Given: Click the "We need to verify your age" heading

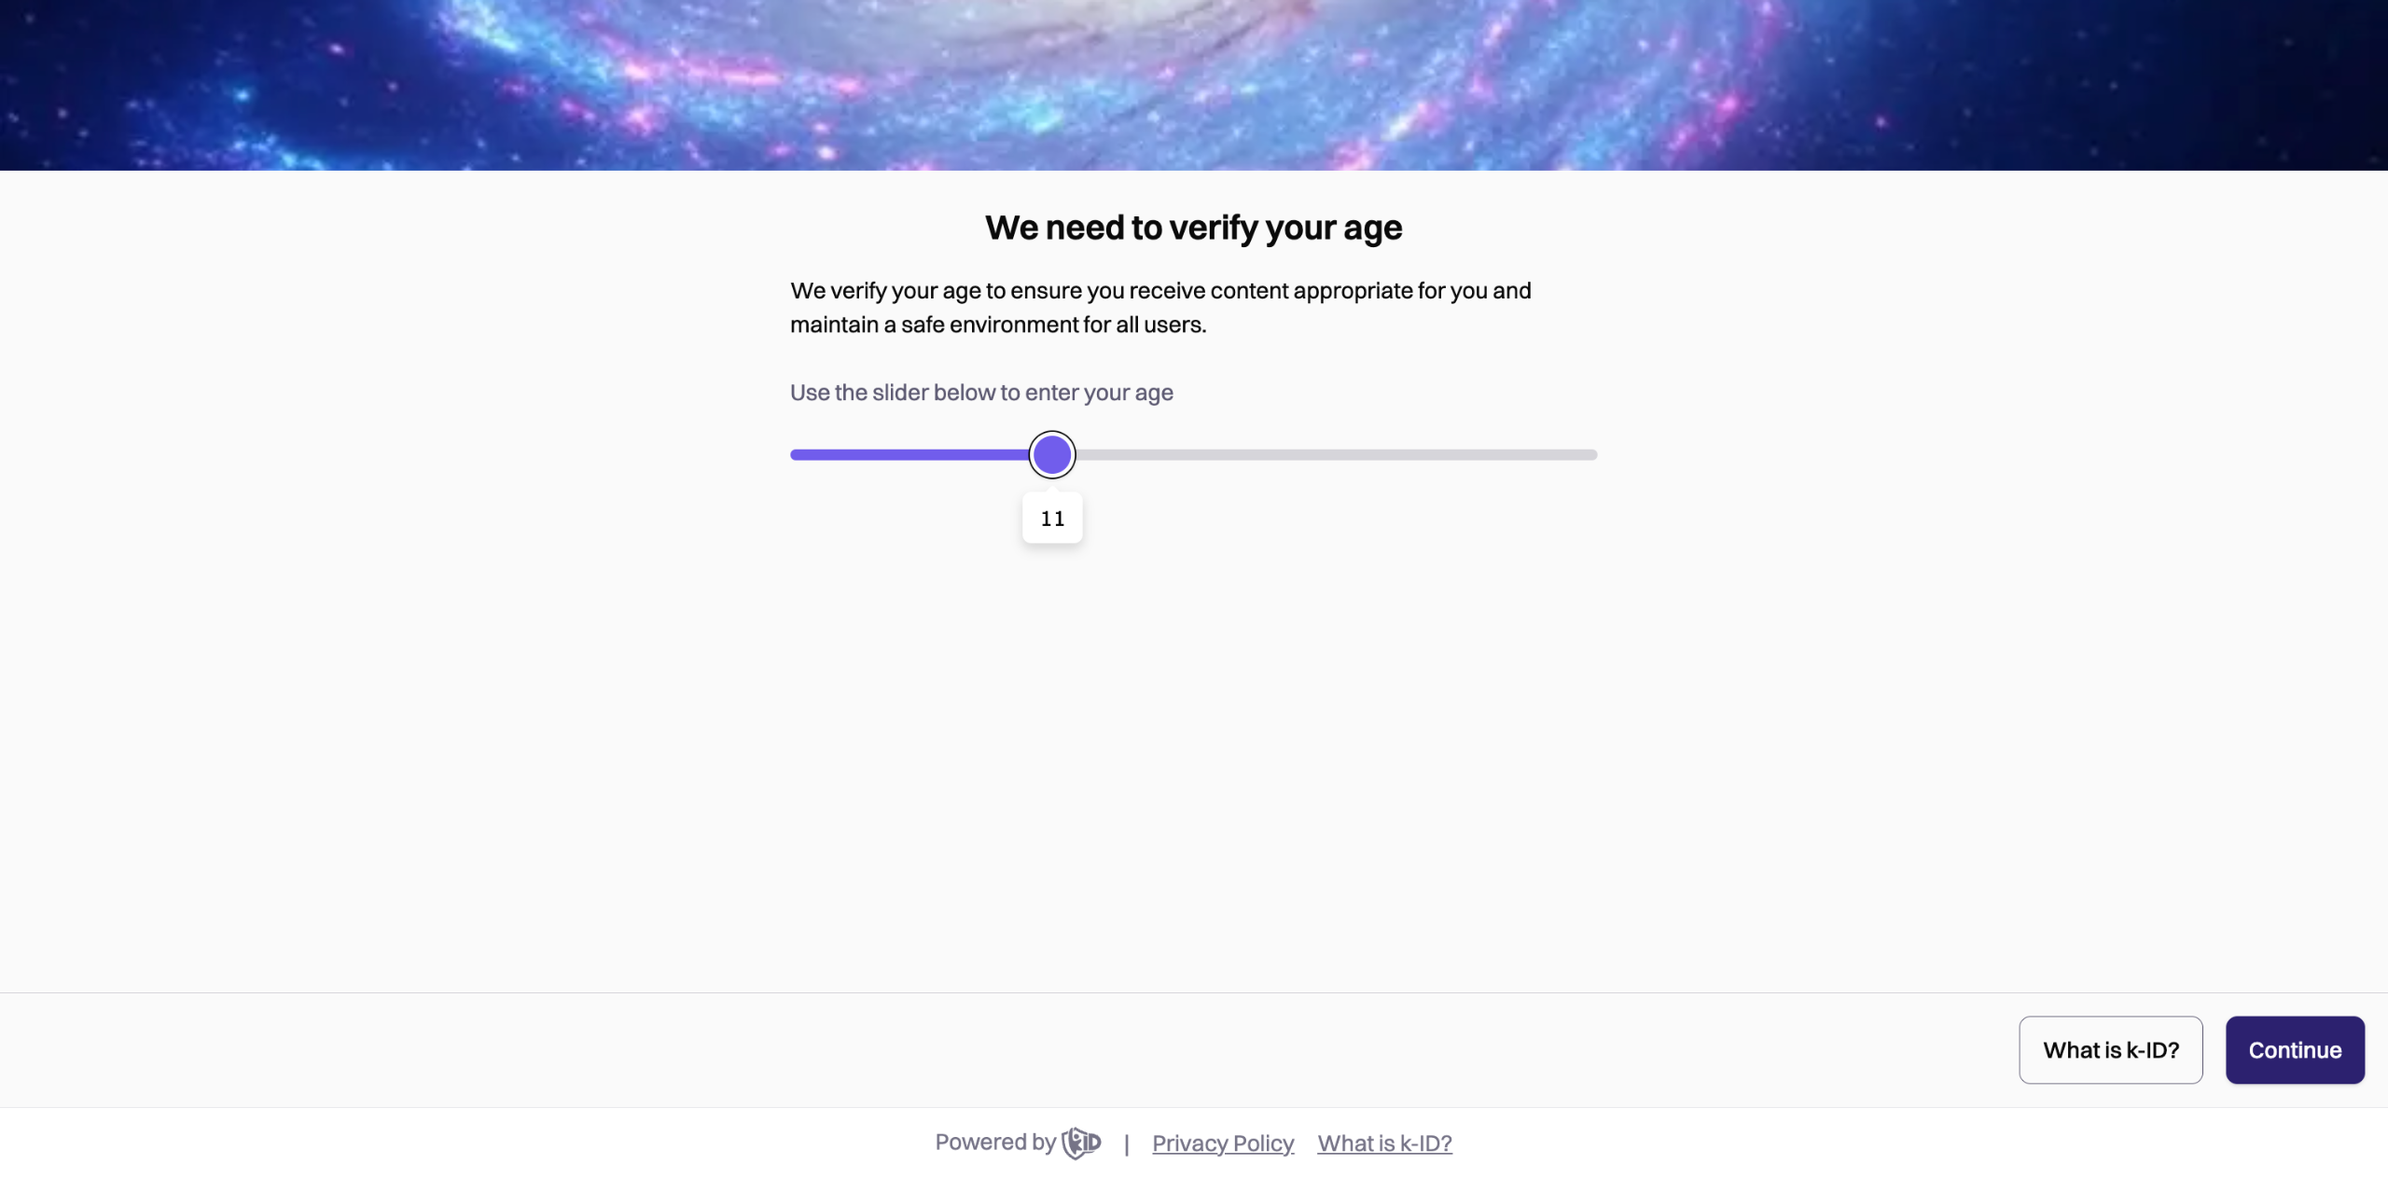Looking at the screenshot, I should [x=1193, y=228].
